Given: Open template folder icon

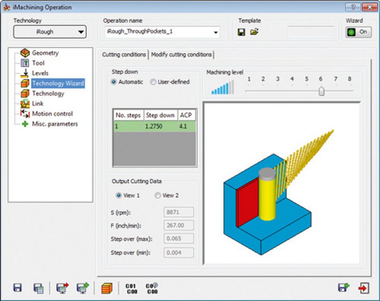Looking at the screenshot, I should tap(254, 32).
